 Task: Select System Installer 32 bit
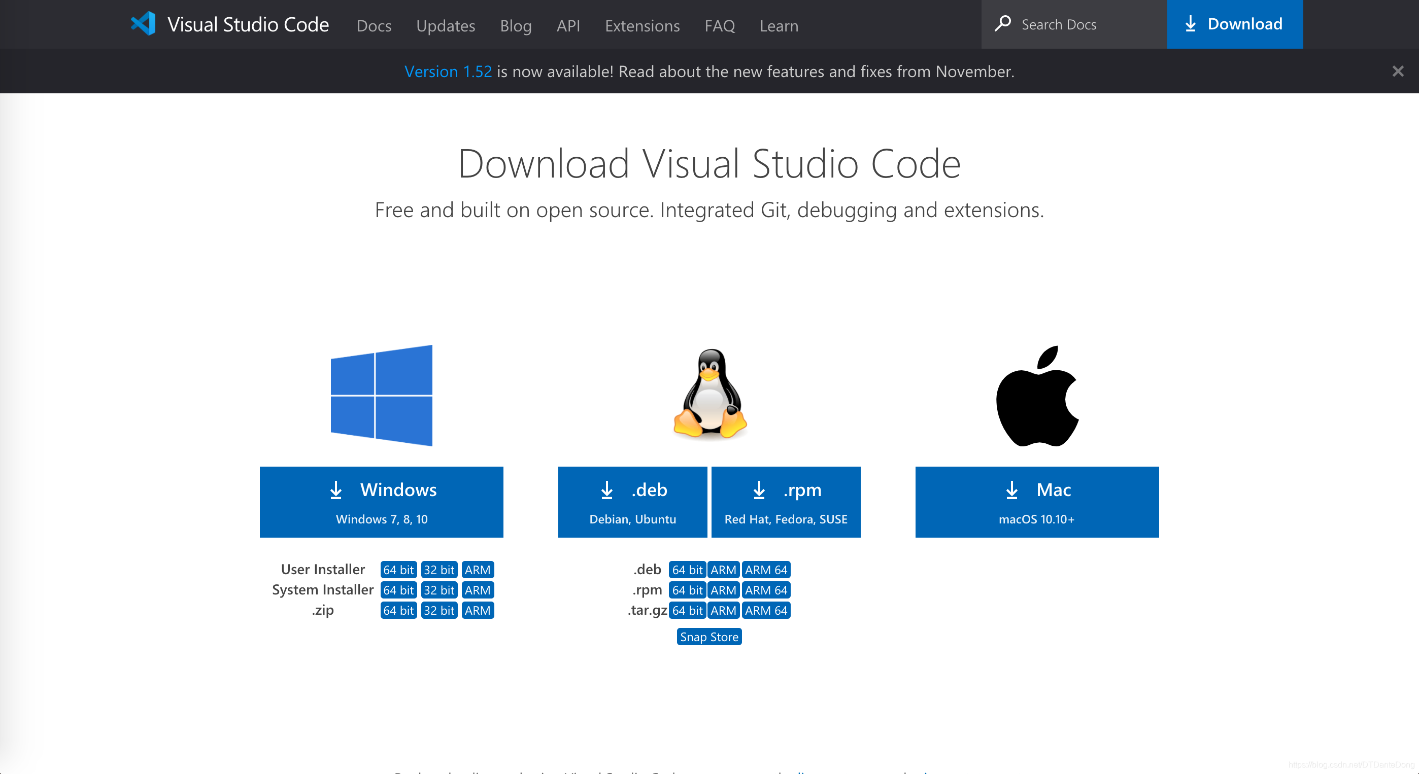pos(439,590)
